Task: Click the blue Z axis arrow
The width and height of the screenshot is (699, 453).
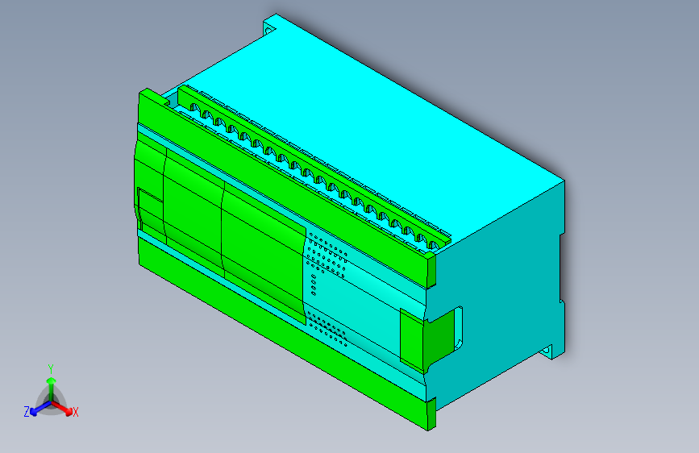Action: click(x=40, y=408)
